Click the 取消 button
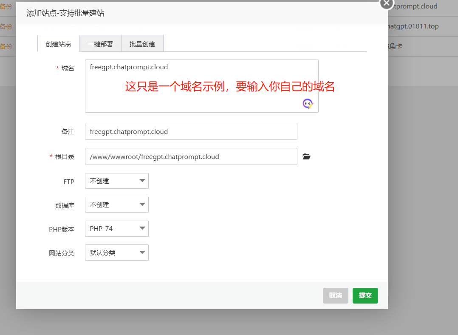458x335 pixels. tap(335, 295)
